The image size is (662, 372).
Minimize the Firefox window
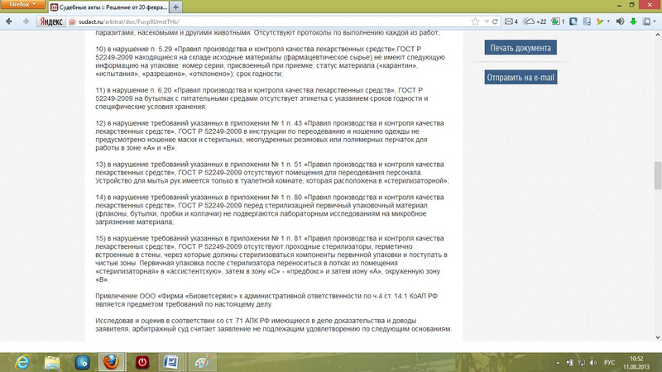[x=619, y=5]
